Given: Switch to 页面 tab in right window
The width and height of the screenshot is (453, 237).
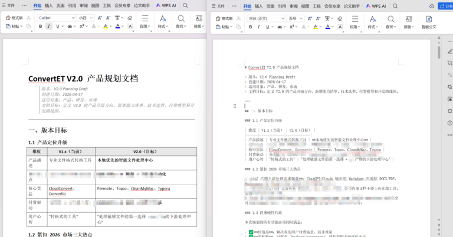Looking at the screenshot, I should tap(270, 6).
